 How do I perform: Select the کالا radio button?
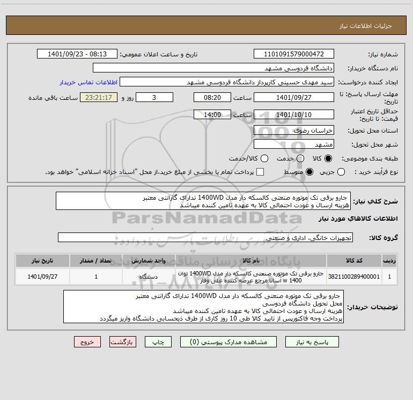click(x=328, y=158)
